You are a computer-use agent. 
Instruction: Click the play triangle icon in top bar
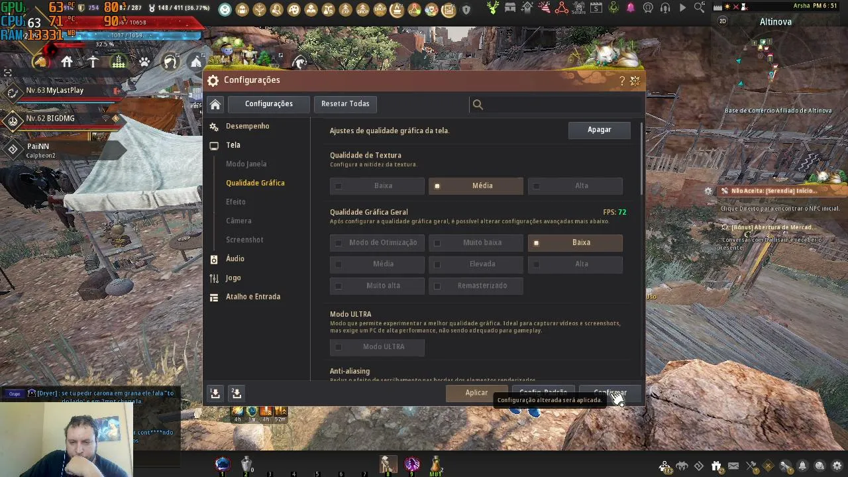(682, 9)
